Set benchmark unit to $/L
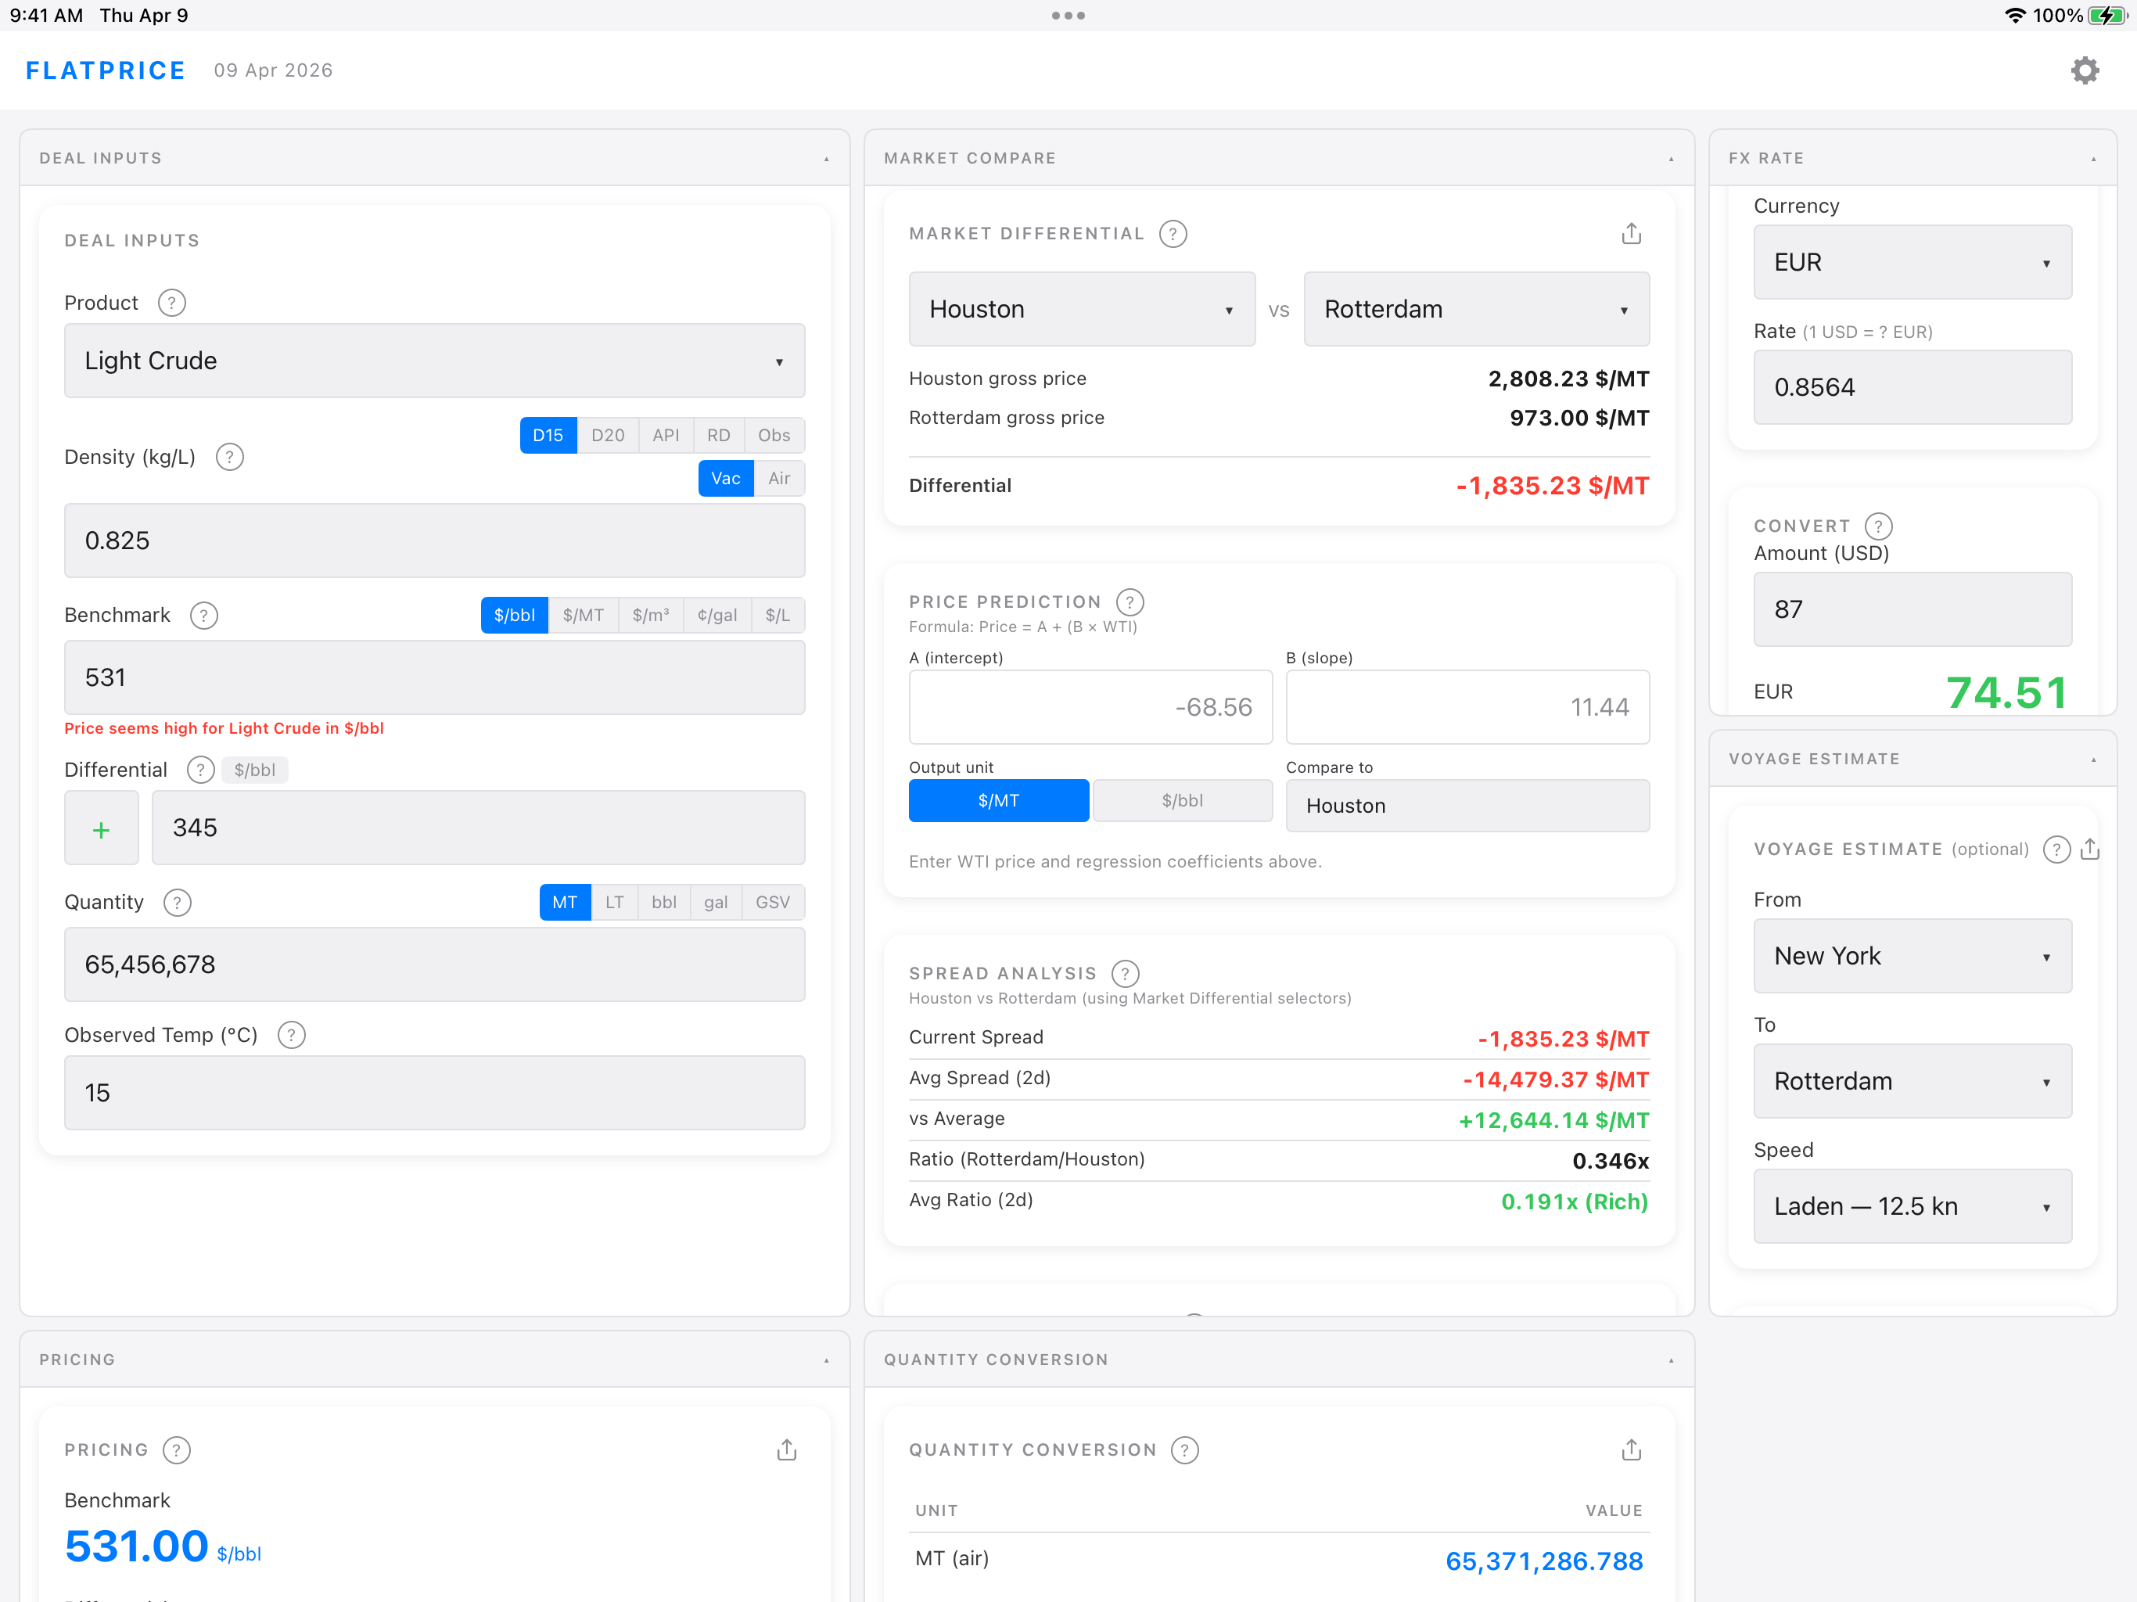Image resolution: width=2137 pixels, height=1602 pixels. [x=778, y=616]
